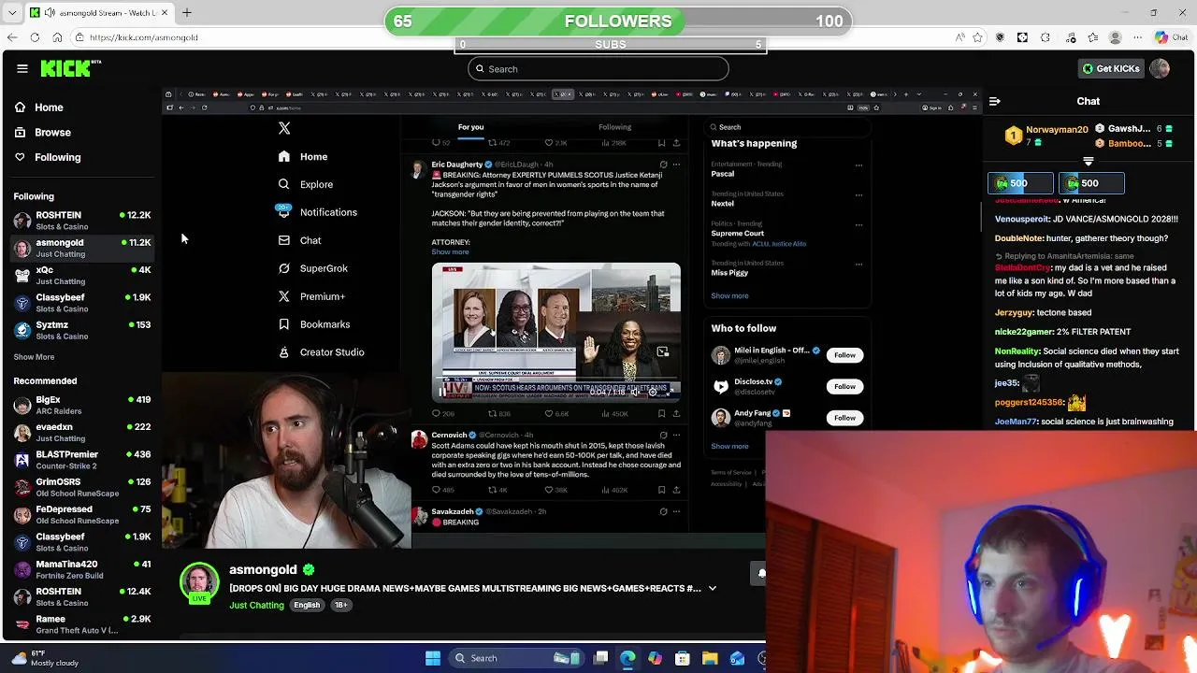The width and height of the screenshot is (1197, 673).
Task: Click asmongold's channel avatar
Action: click(x=199, y=582)
